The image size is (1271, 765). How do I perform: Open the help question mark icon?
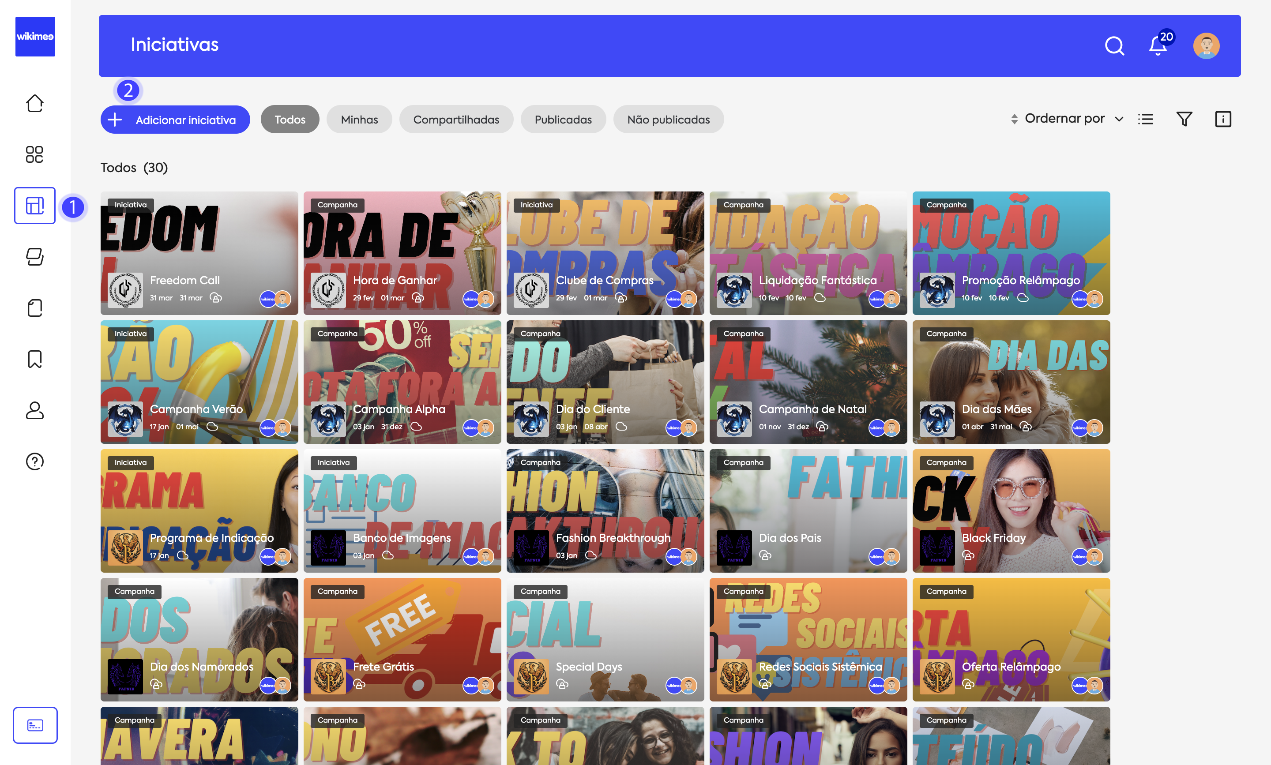coord(34,461)
